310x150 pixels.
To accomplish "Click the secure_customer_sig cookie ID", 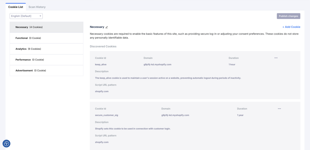I will [x=106, y=115].
